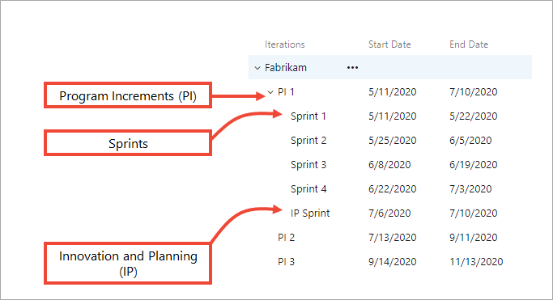Screen dimensions: 553x300
Task: Select Sprint 2 in the iteration tree
Action: (308, 141)
